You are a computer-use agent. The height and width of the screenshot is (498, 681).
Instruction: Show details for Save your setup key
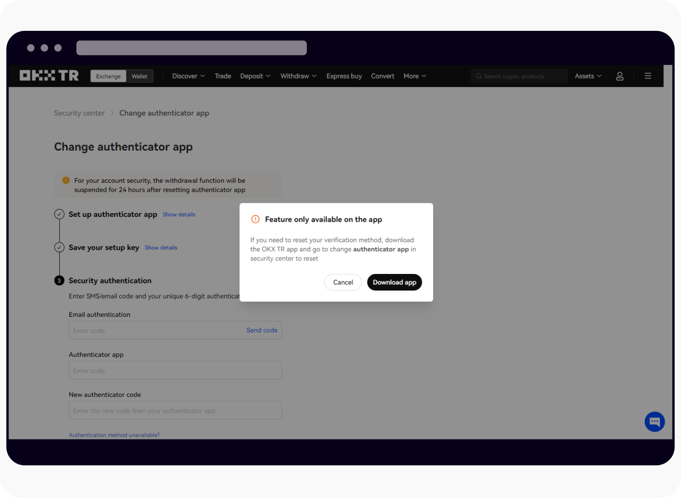(161, 247)
